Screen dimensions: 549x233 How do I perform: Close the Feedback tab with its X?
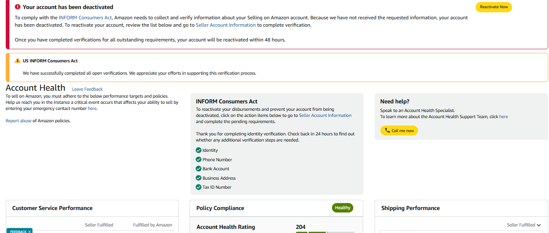tap(30, 231)
